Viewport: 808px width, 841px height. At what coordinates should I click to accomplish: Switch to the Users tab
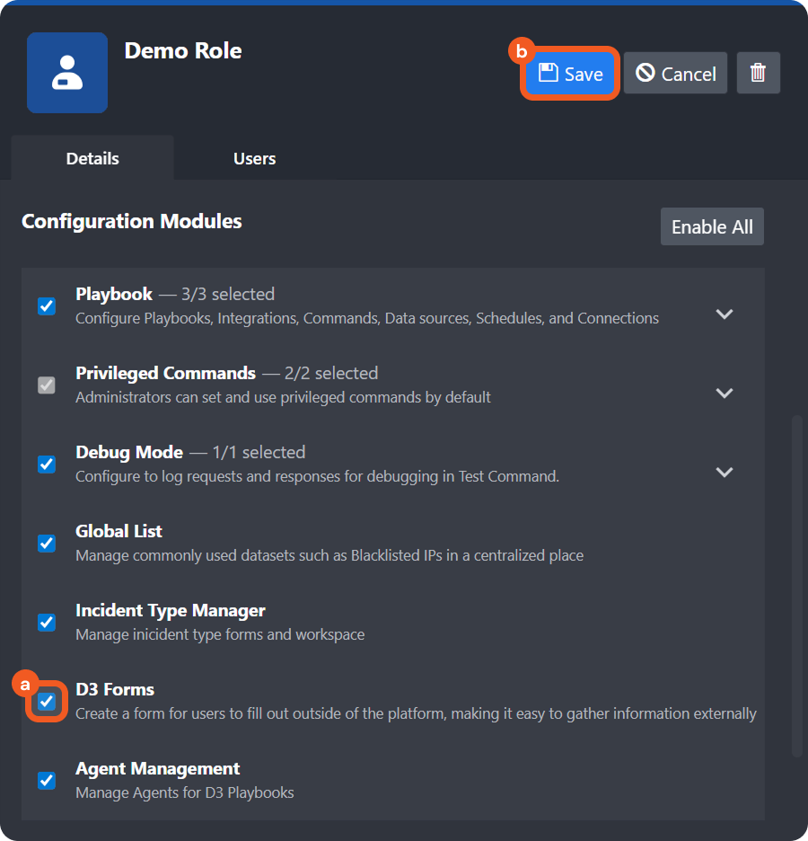pyautogui.click(x=254, y=158)
